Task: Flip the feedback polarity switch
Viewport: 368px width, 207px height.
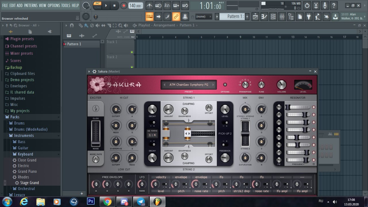Action: (225, 144)
